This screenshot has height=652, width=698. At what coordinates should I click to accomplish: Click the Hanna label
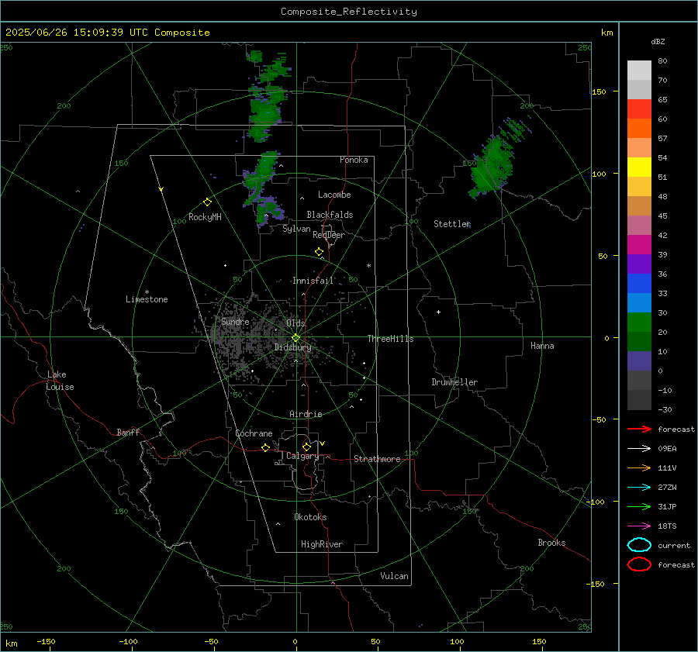542,346
